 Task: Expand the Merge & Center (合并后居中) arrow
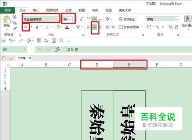[x=142, y=27]
